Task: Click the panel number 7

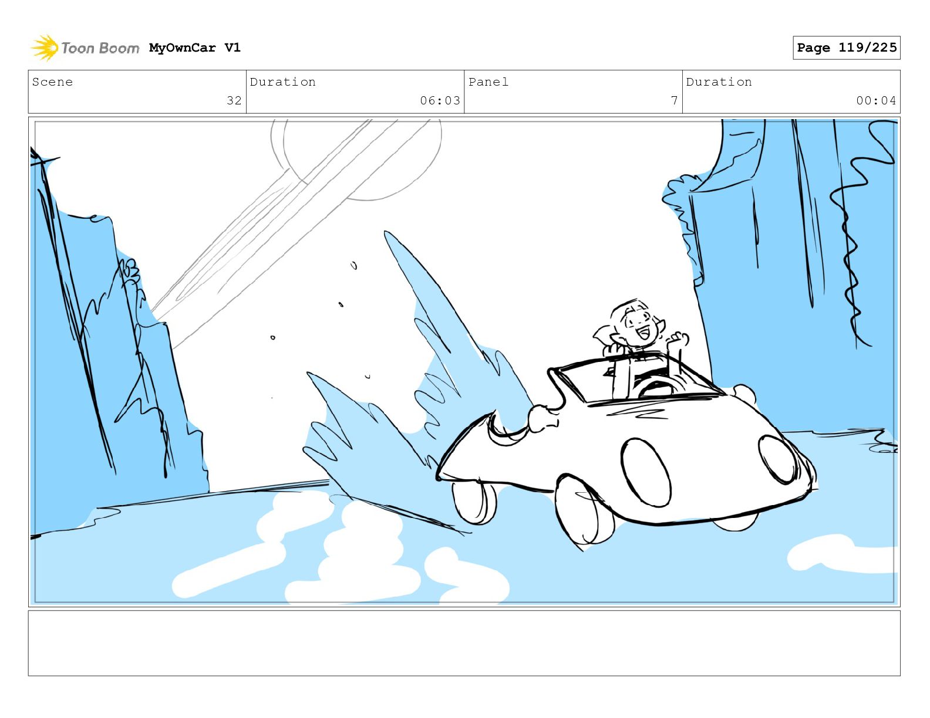Action: coord(674,100)
